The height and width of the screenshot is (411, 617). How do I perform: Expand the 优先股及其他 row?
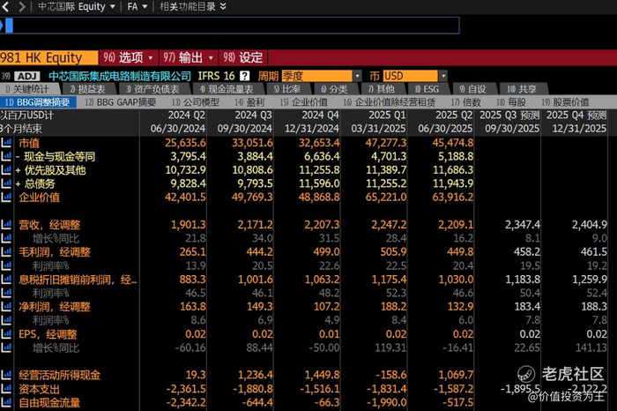tap(19, 170)
